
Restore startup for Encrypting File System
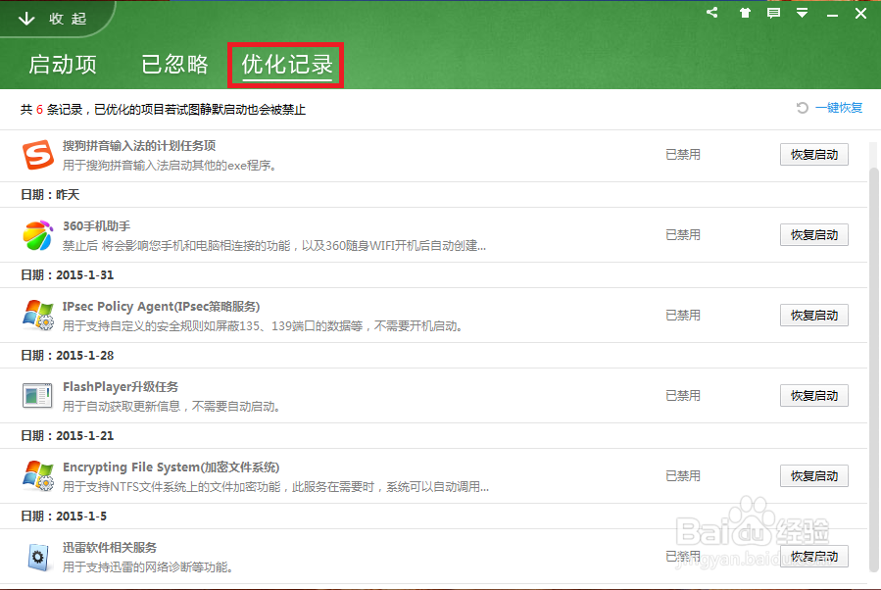coord(814,476)
